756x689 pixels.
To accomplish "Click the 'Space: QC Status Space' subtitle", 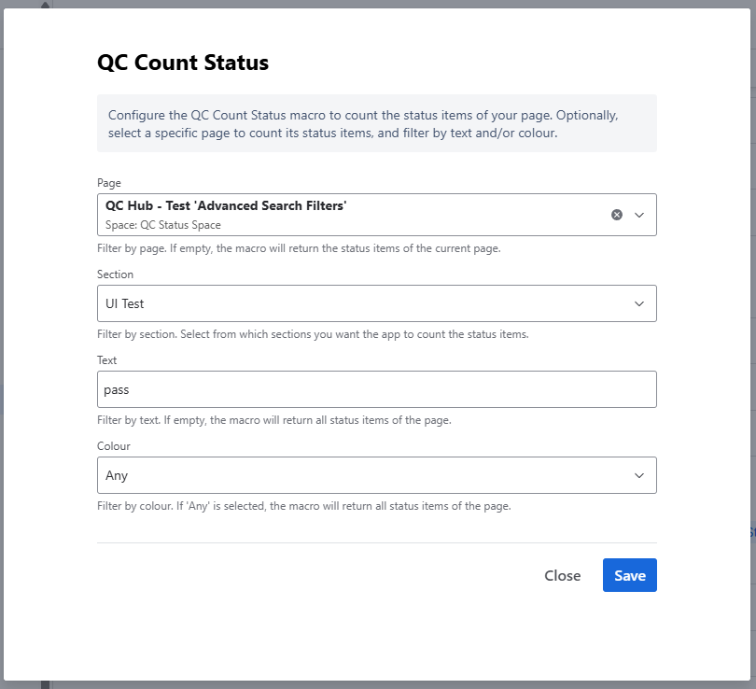I will coord(156,223).
